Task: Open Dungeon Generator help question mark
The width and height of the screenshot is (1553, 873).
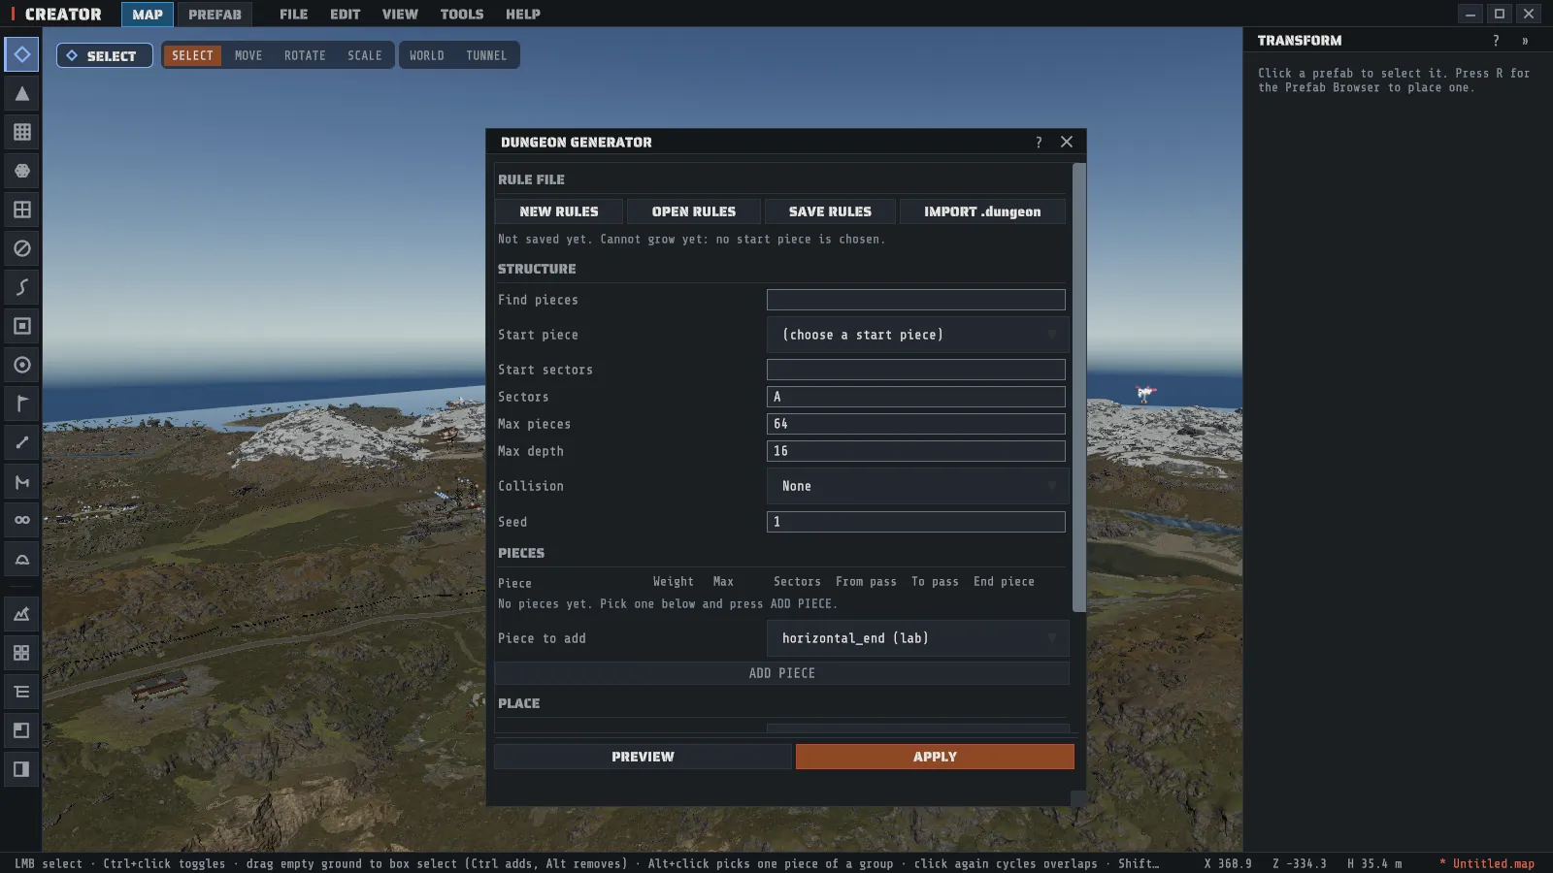Action: 1039,142
